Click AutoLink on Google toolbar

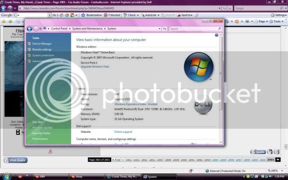149,15
